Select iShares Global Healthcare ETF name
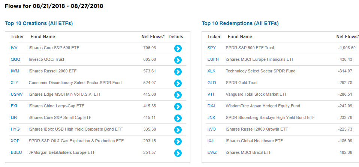This screenshot has height=167, width=359. (x=254, y=141)
